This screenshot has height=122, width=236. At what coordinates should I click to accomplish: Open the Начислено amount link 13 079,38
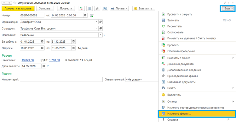pos(28,60)
